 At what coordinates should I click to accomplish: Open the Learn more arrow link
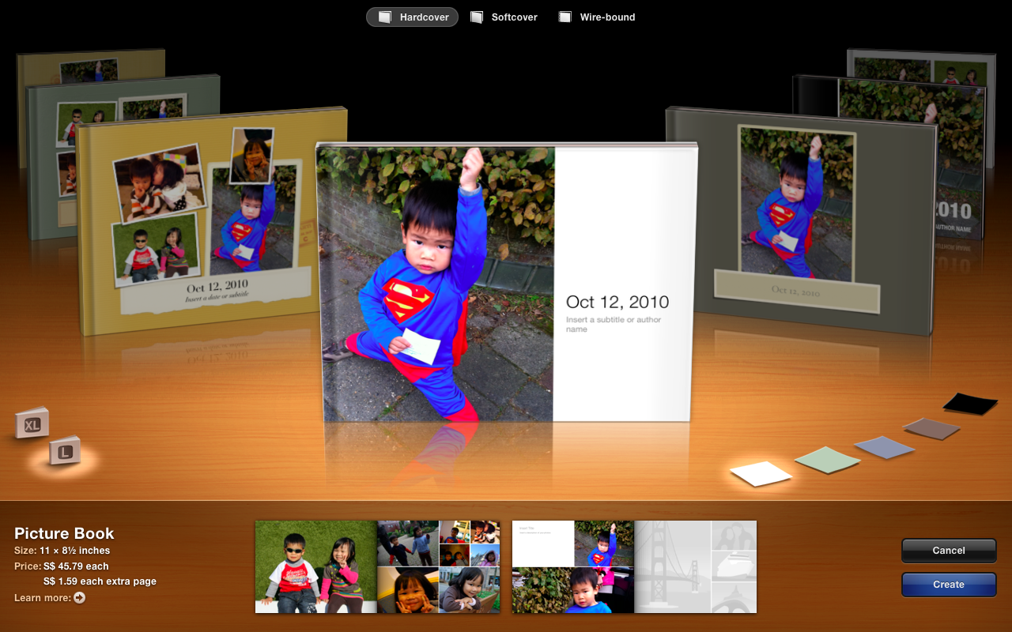79,598
